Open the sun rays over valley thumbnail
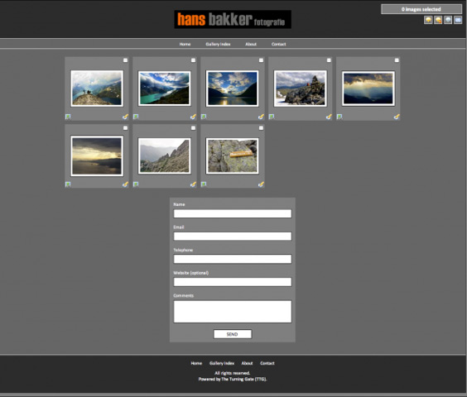Viewport: 467px width, 397px height. pyautogui.click(x=368, y=88)
